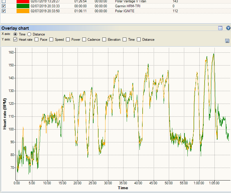Screen dimensions: 231x193
Task: Uncheck the Polar IGNITE row checkbox
Action: [x=4, y=11]
